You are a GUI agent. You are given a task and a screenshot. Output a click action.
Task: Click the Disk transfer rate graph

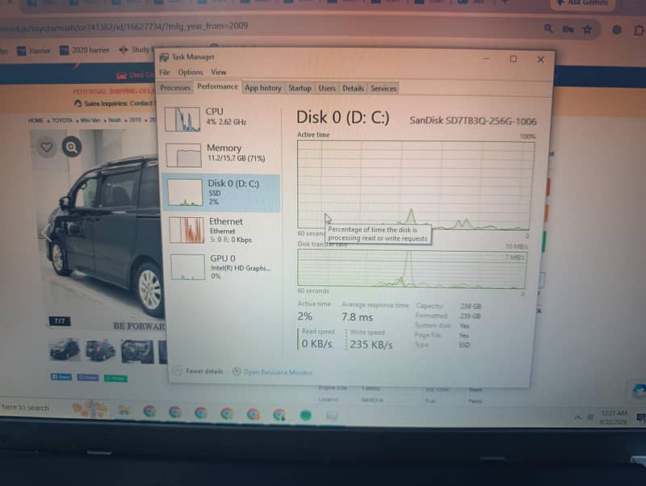coord(412,270)
